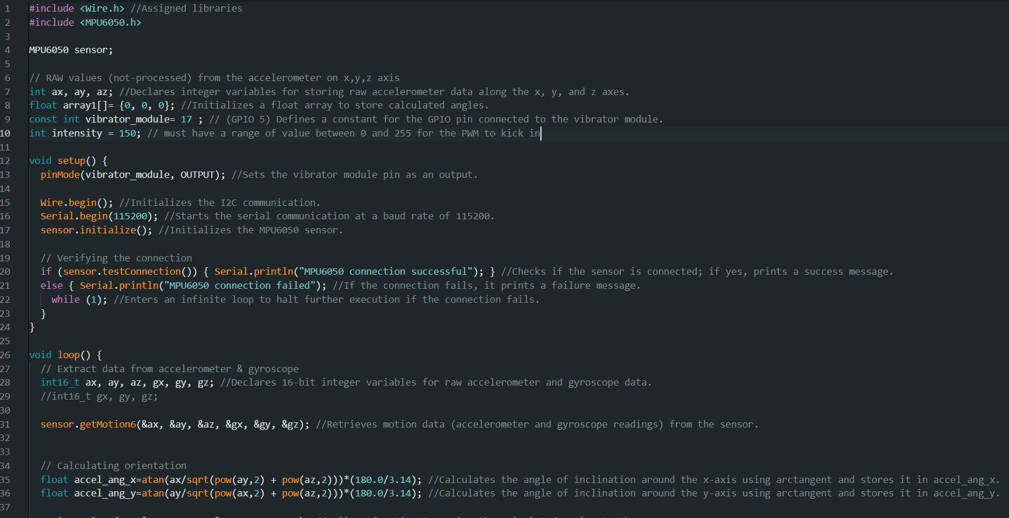The image size is (1009, 518).
Task: Click the "// RAW values (not-processed)" comment
Action: tap(110, 78)
